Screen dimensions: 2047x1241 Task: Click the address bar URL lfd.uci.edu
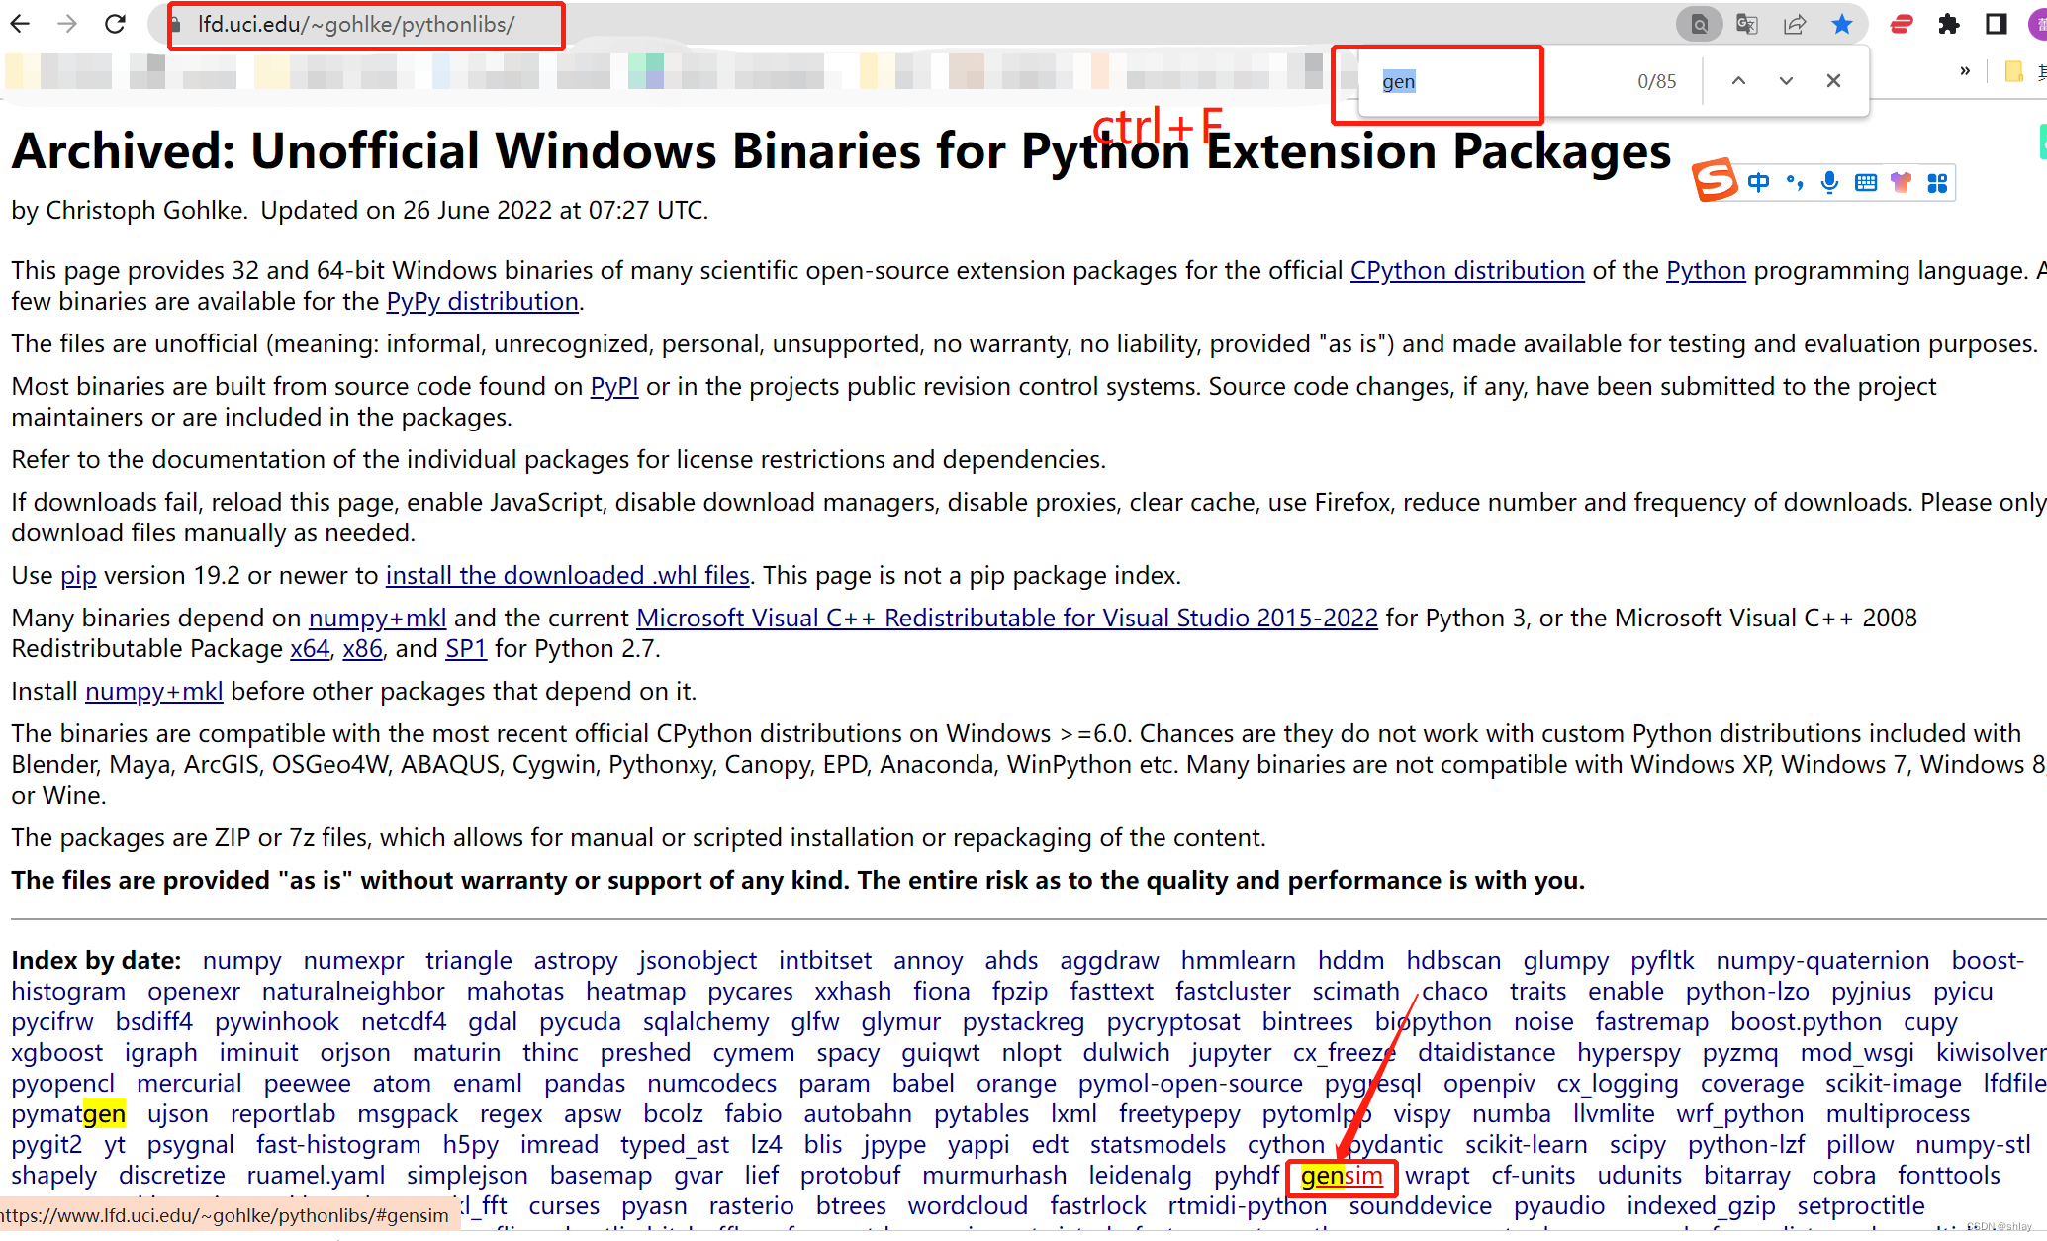[x=356, y=24]
